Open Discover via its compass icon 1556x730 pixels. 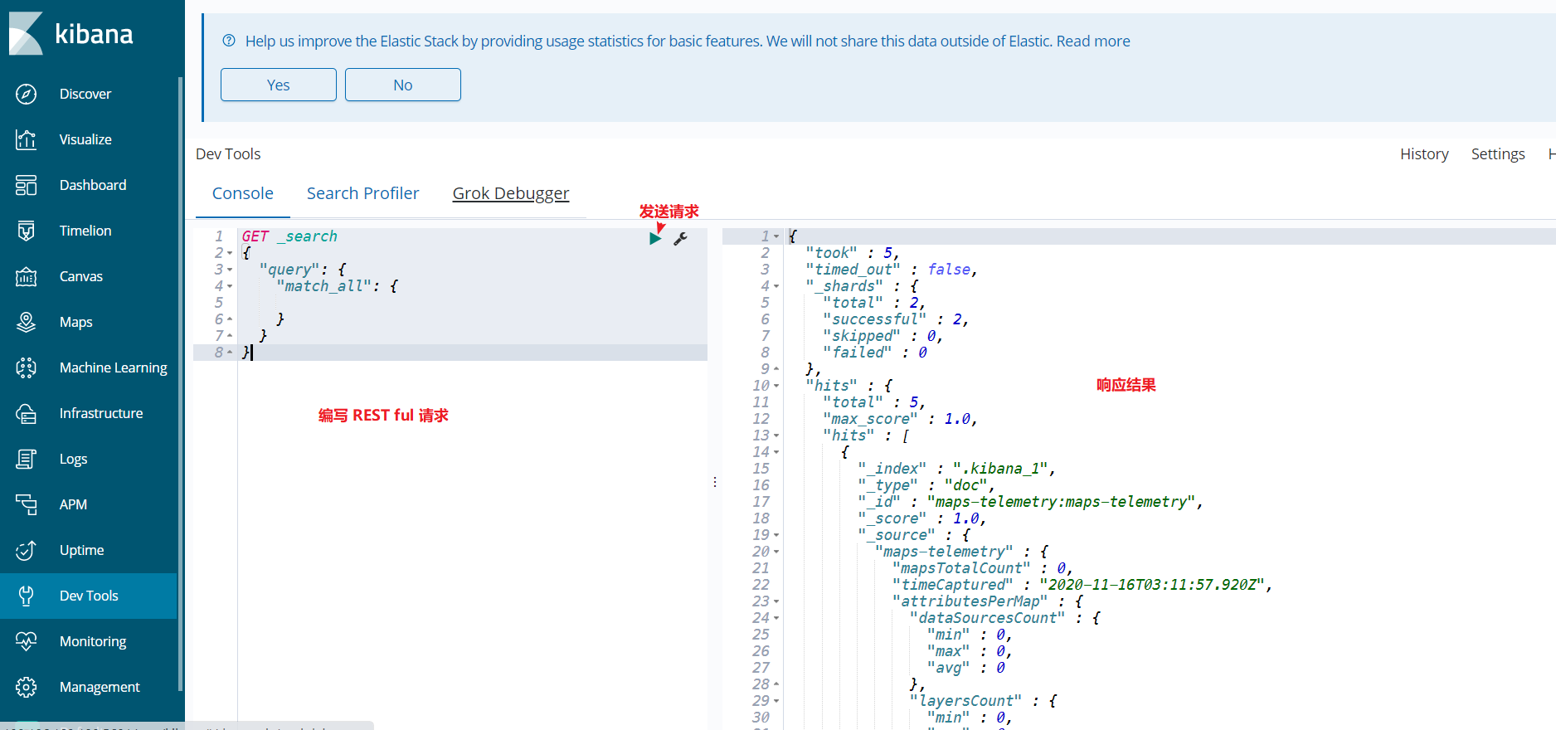(x=26, y=94)
